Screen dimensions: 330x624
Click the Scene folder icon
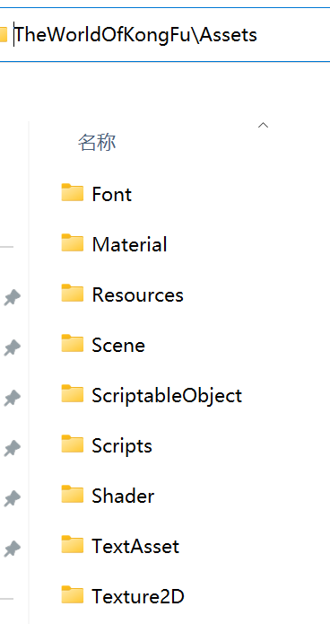[73, 344]
